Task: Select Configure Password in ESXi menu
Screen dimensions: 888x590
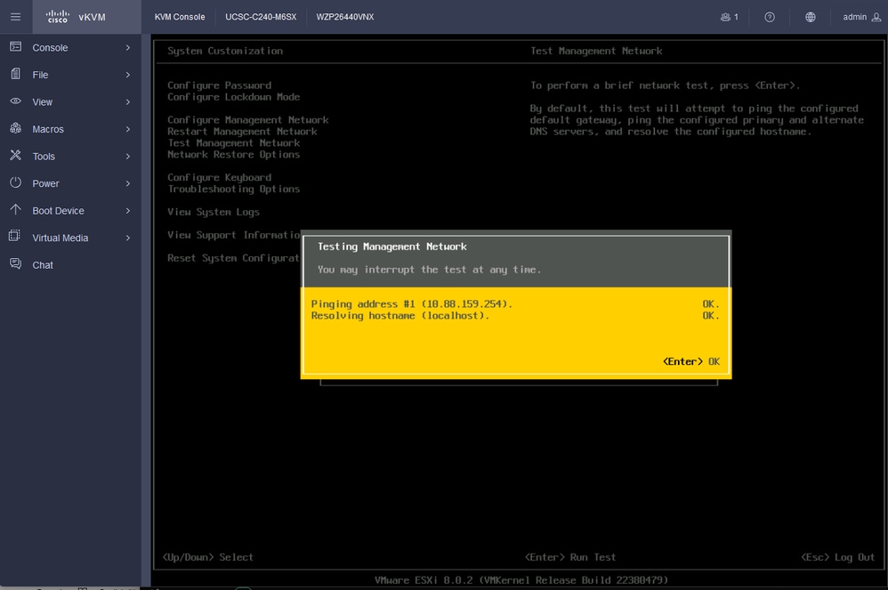Action: pos(219,85)
